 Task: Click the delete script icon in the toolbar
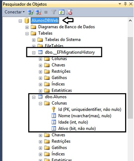tap(69, 12)
